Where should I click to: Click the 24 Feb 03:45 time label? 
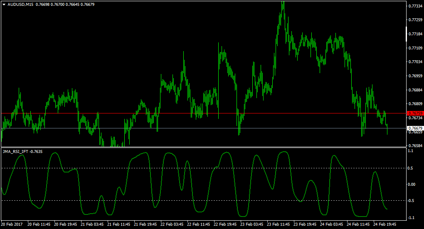pyautogui.click(x=332, y=224)
